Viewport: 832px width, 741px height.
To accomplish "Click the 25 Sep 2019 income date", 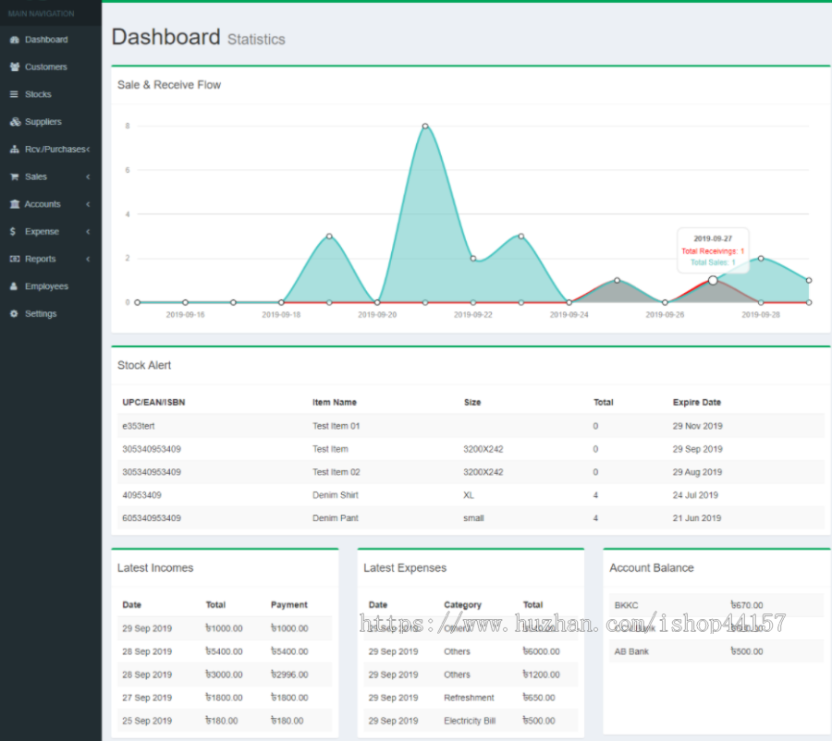I will 147,721.
